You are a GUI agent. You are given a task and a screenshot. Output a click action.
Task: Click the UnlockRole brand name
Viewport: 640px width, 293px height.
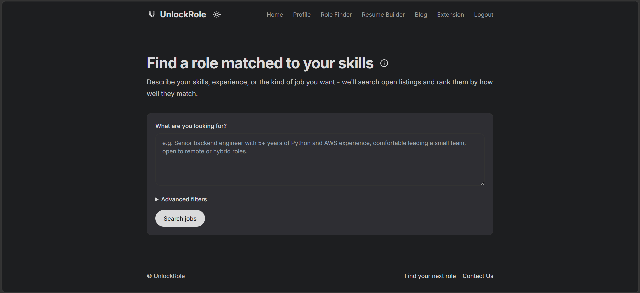(x=183, y=15)
